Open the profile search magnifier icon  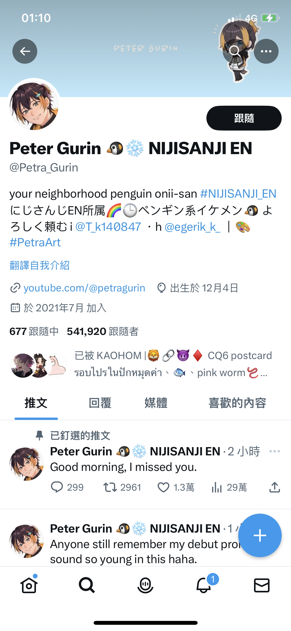tap(235, 51)
